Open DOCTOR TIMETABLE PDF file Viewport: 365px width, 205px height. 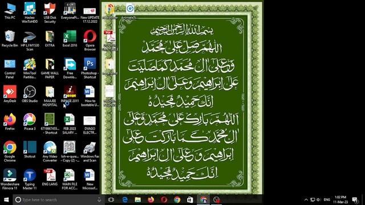[x=110, y=40]
